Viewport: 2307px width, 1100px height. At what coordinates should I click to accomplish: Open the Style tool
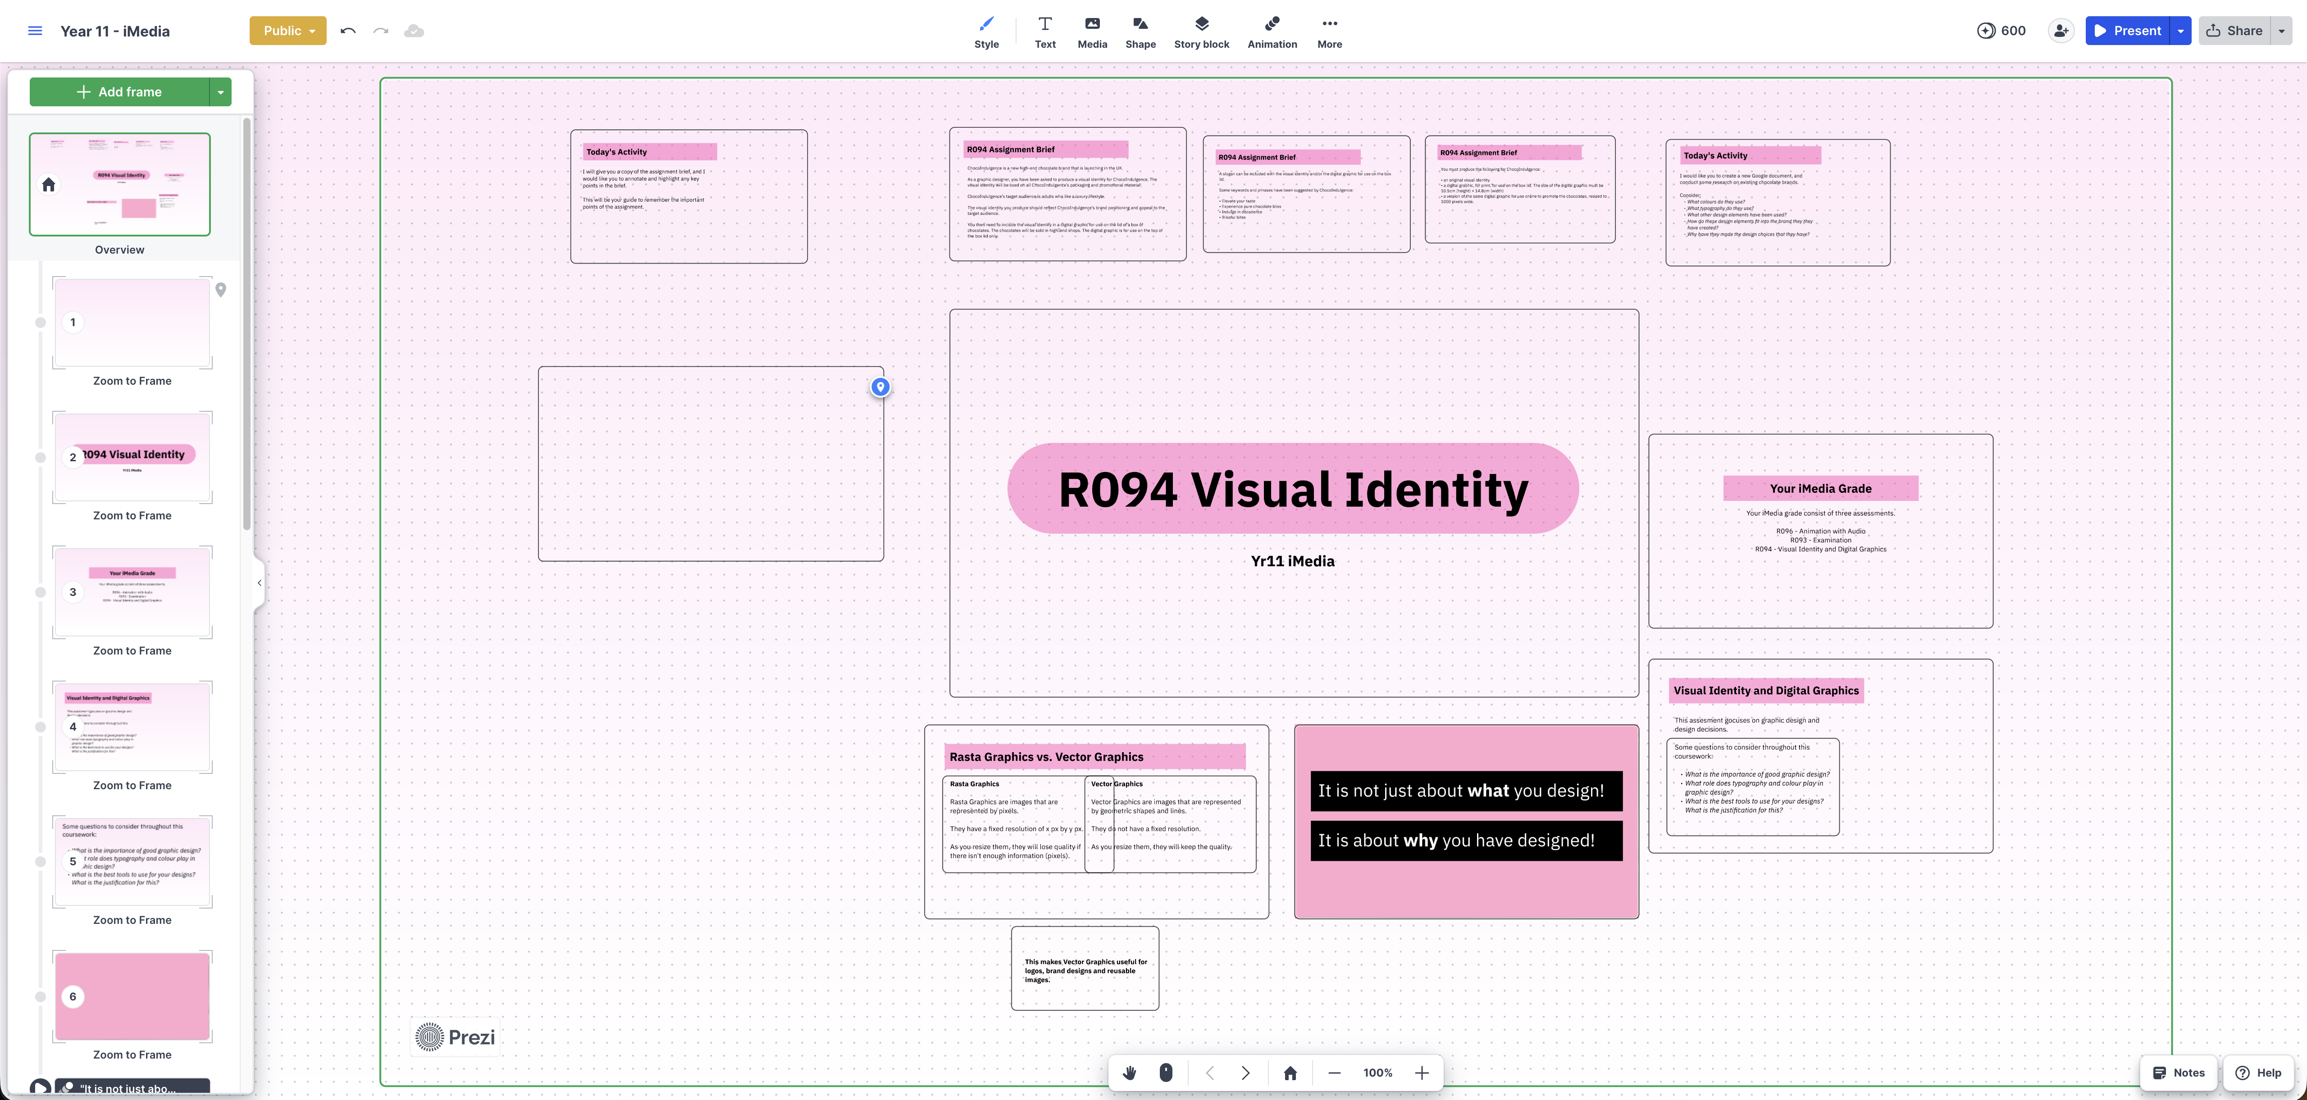point(986,32)
